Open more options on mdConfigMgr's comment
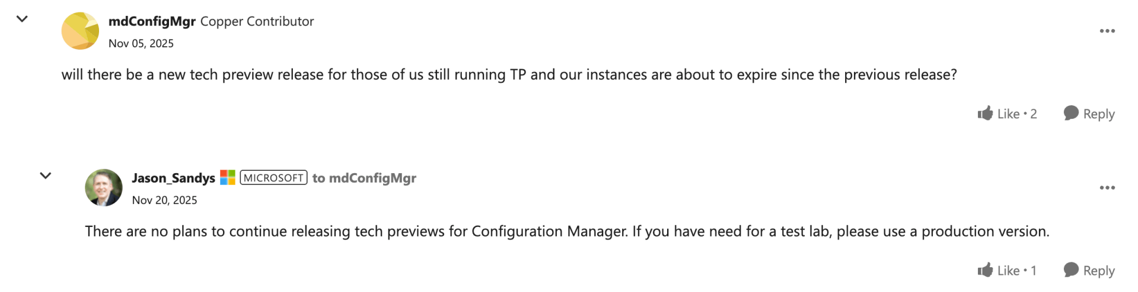The width and height of the screenshot is (1138, 292). (x=1107, y=31)
